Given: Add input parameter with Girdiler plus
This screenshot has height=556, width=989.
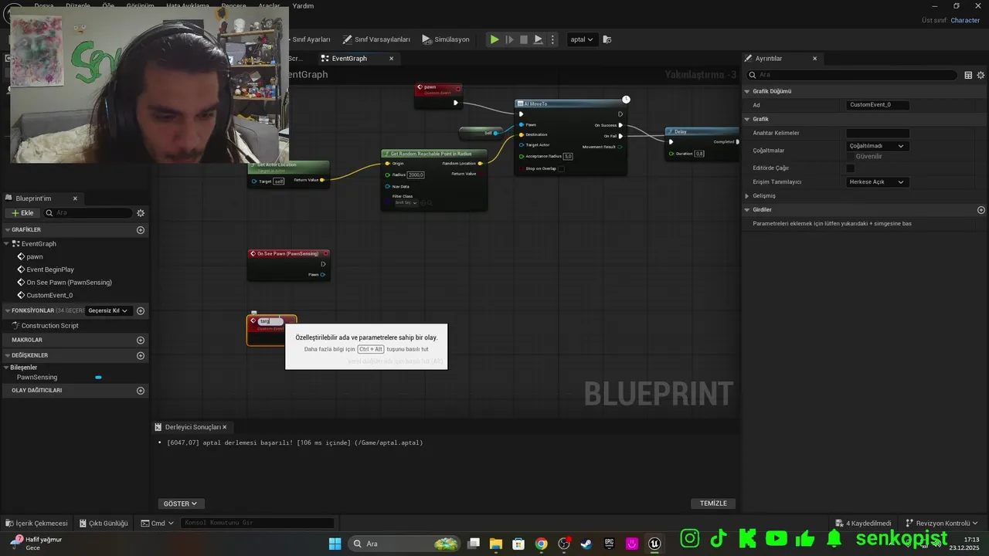Looking at the screenshot, I should 981,210.
